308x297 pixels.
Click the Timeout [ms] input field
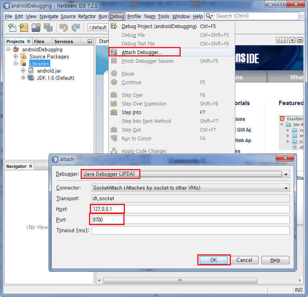point(191,230)
